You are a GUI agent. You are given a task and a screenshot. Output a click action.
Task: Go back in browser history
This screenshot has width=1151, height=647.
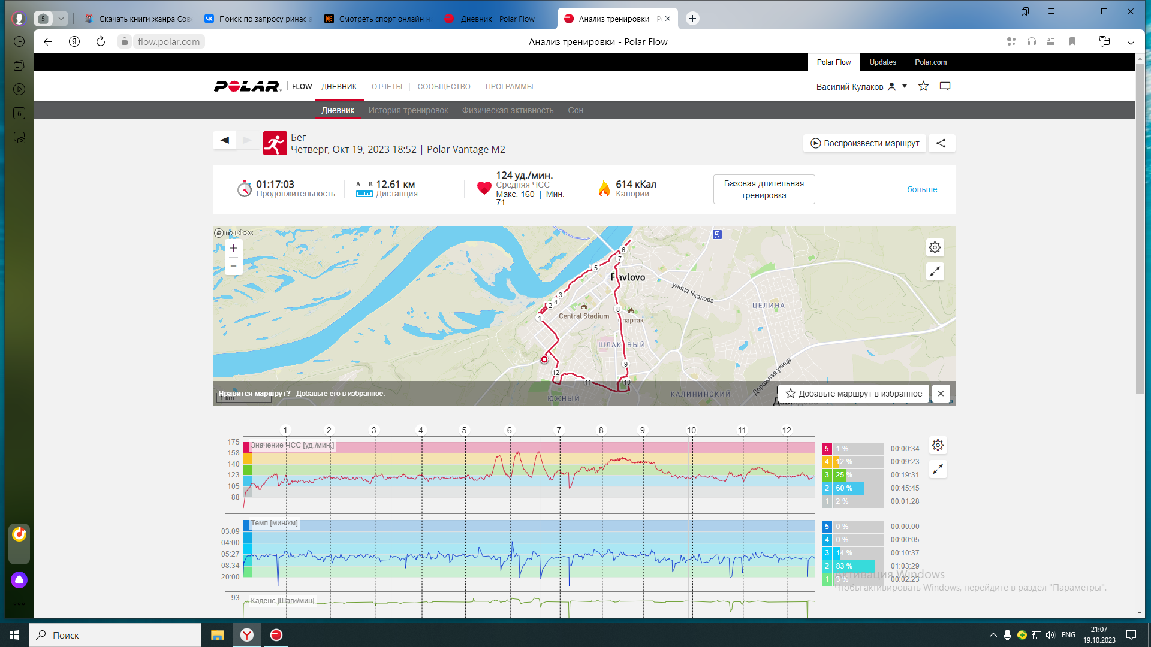tap(48, 41)
